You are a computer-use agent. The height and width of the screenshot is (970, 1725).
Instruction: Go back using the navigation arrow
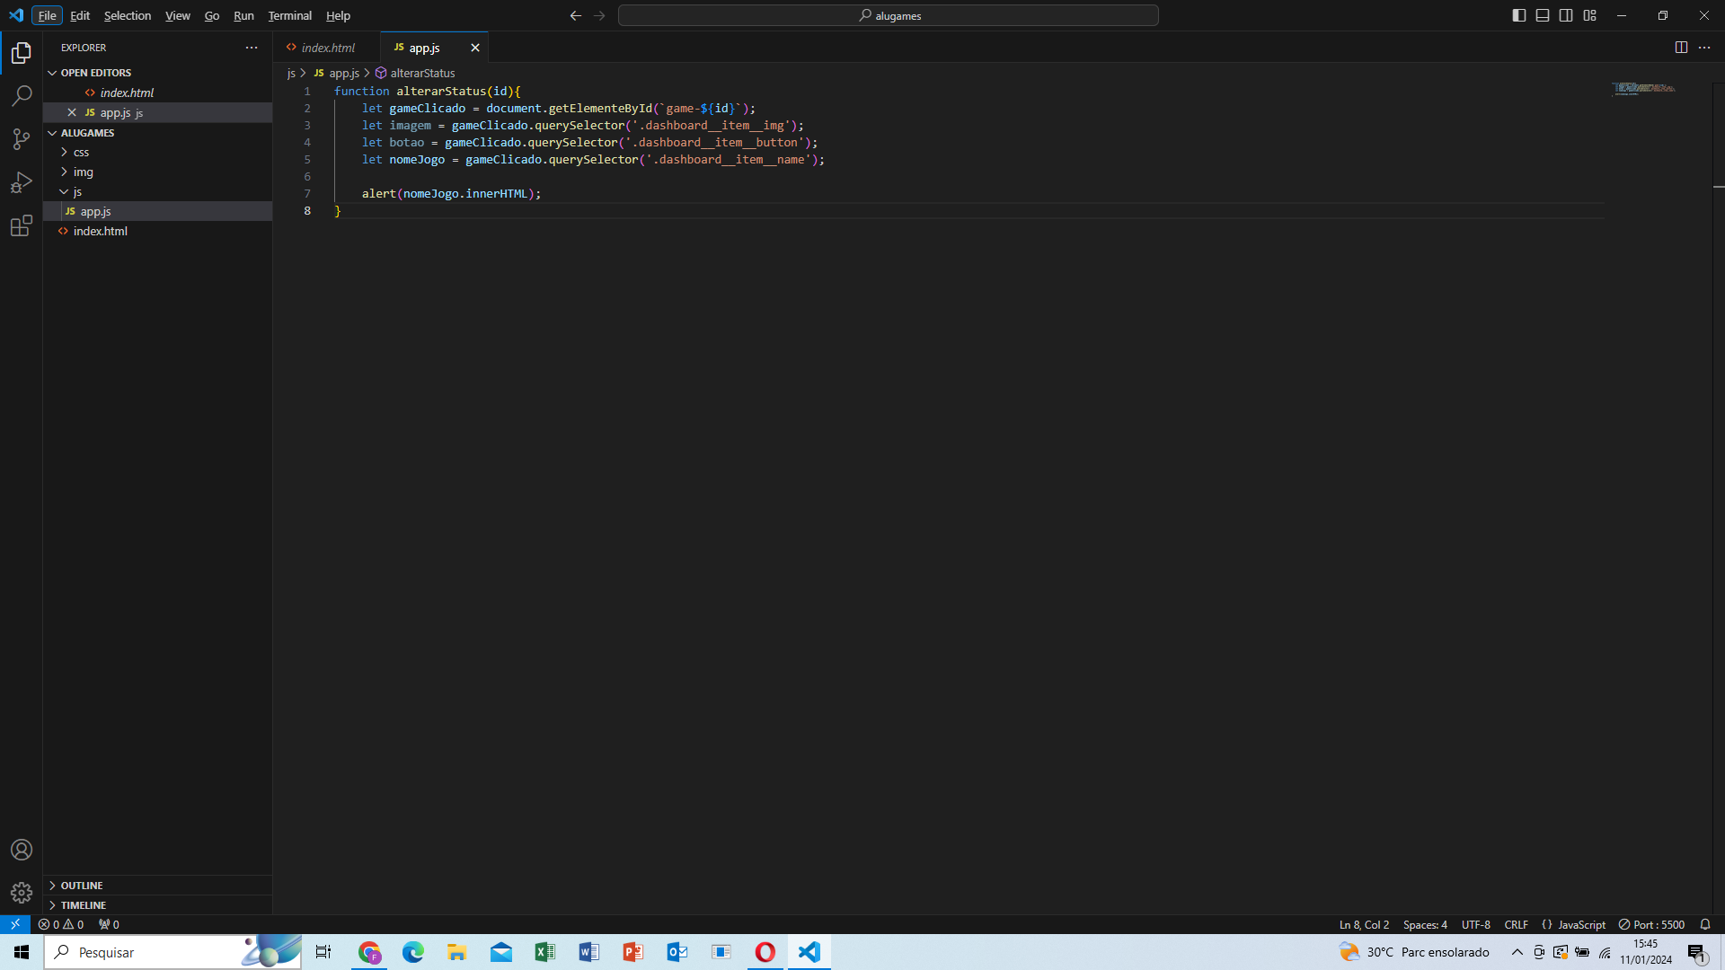(x=576, y=15)
